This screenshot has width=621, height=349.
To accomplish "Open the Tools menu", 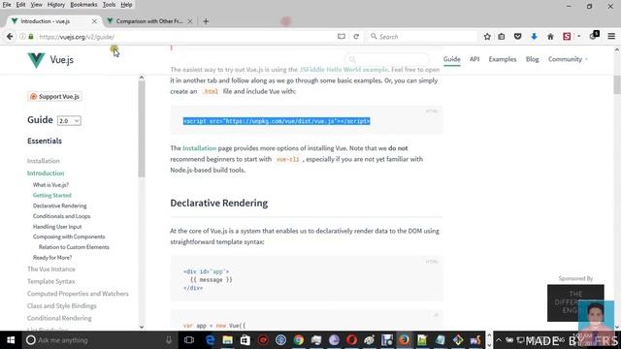I will (x=109, y=5).
